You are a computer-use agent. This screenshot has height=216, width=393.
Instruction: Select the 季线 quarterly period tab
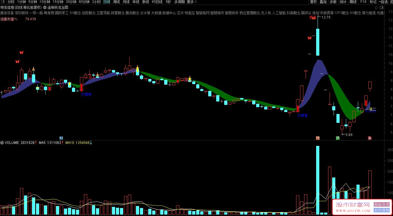coord(145,2)
